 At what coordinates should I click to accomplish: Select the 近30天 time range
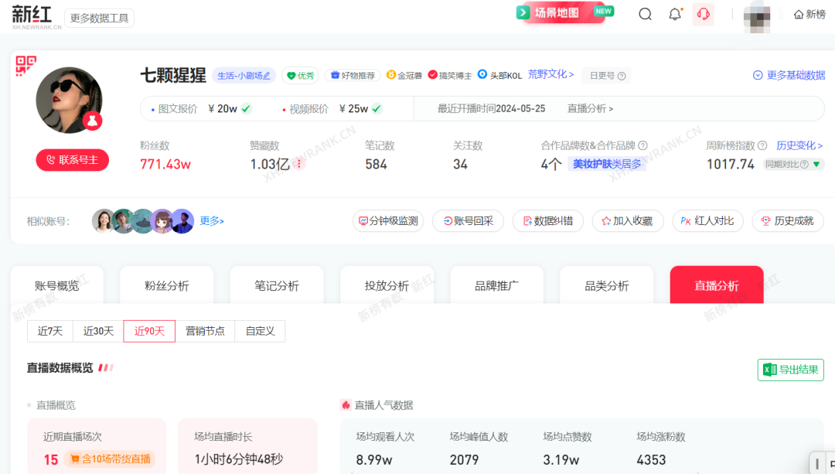(98, 331)
